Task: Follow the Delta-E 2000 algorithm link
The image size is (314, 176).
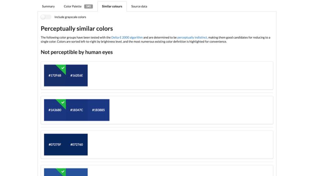Action: click(127, 37)
